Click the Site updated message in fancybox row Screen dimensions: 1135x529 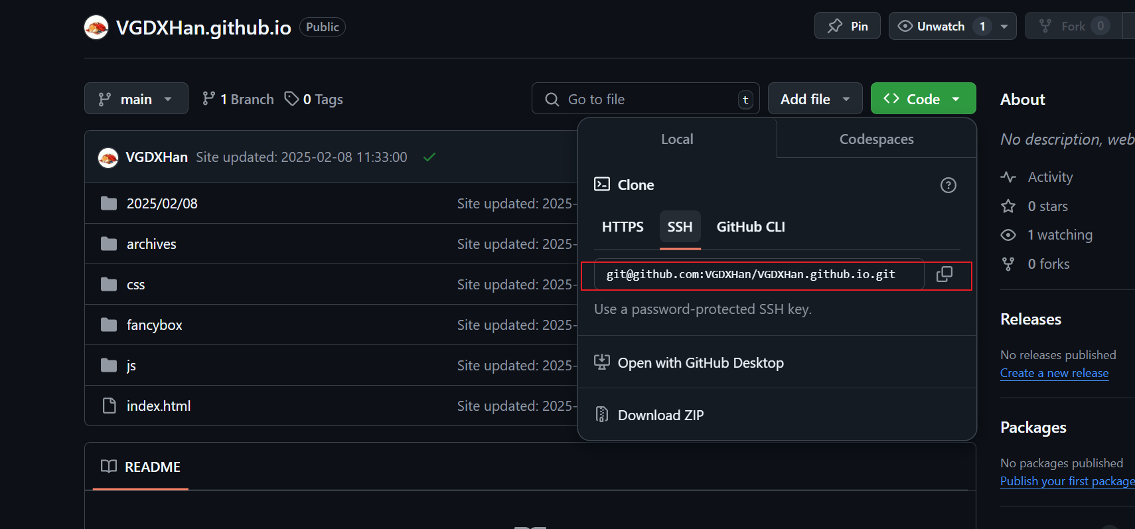[x=516, y=325]
